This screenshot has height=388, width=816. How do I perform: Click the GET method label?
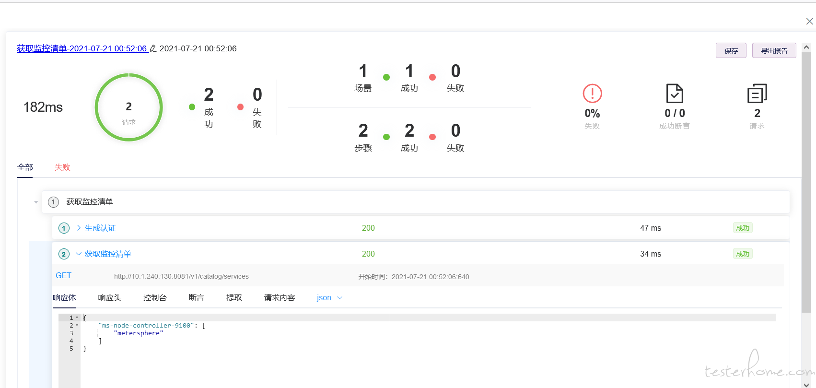pyautogui.click(x=64, y=276)
